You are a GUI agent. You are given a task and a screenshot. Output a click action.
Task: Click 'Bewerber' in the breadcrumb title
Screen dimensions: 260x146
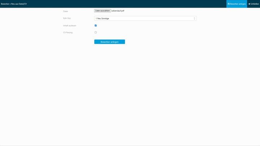click(x=5, y=4)
